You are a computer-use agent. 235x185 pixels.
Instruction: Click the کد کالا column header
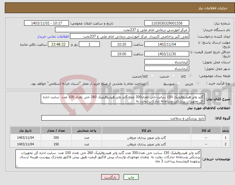click(206, 130)
